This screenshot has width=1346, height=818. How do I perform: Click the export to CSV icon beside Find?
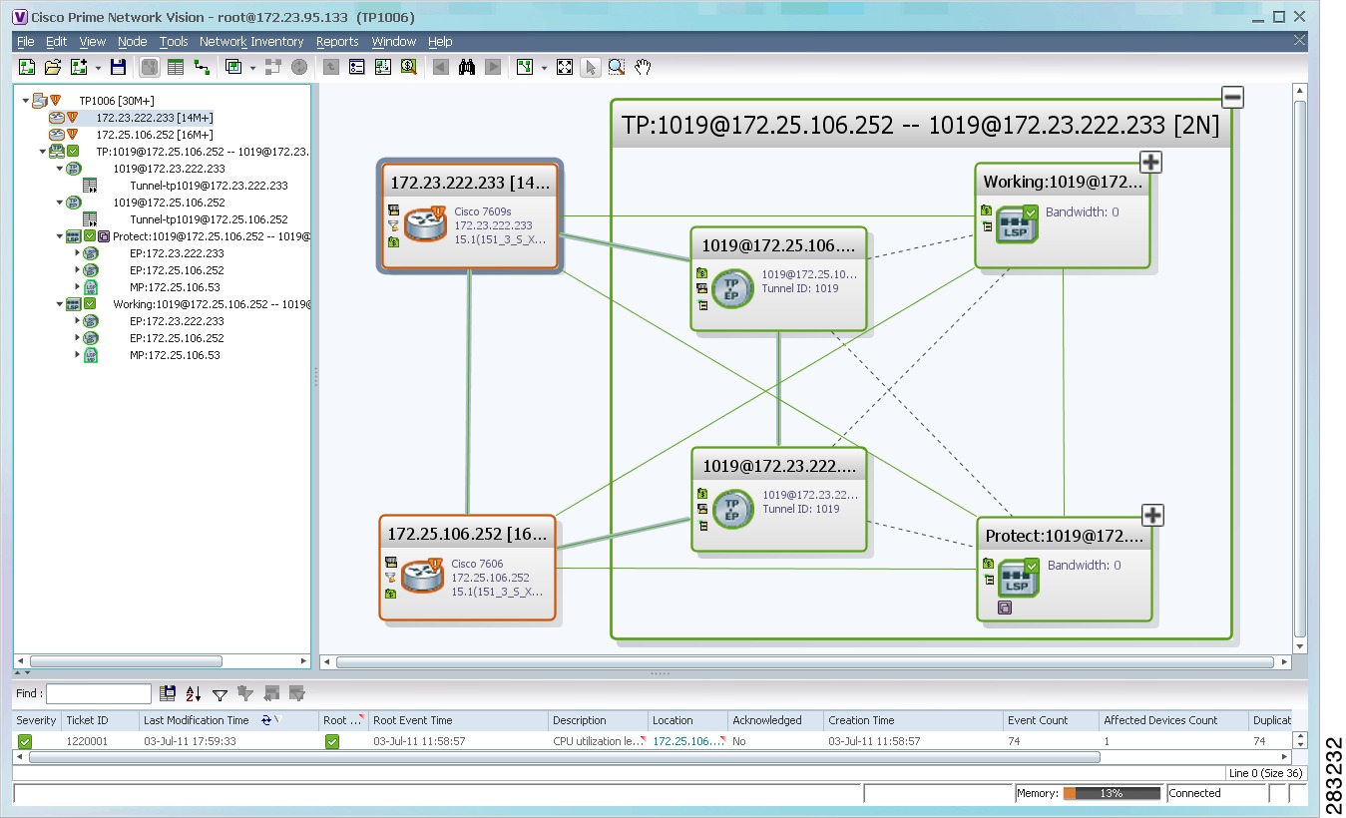coord(168,693)
